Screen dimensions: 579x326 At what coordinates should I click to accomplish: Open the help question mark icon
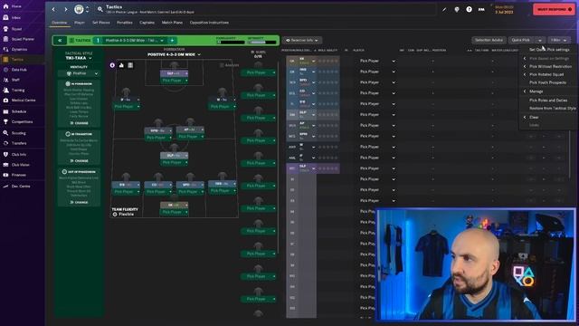pos(469,10)
